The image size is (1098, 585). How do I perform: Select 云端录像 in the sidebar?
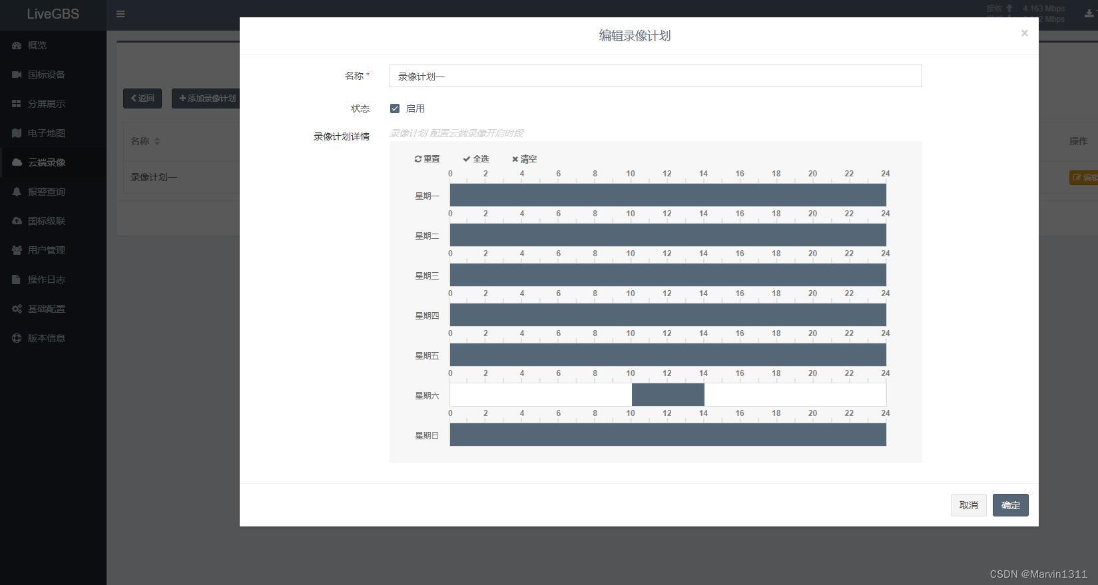[53, 162]
